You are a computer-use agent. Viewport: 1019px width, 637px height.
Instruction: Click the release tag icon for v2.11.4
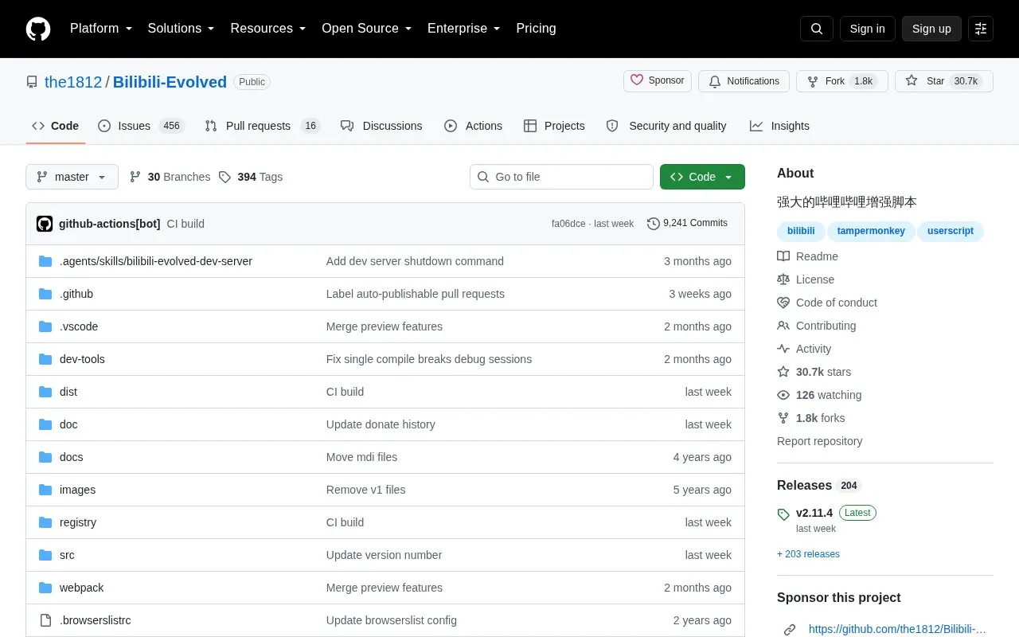(x=783, y=514)
